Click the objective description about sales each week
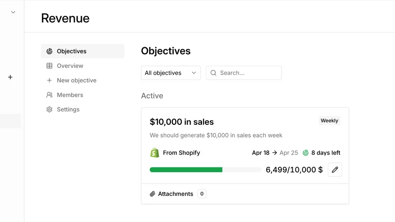The width and height of the screenshot is (395, 222). (x=216, y=135)
